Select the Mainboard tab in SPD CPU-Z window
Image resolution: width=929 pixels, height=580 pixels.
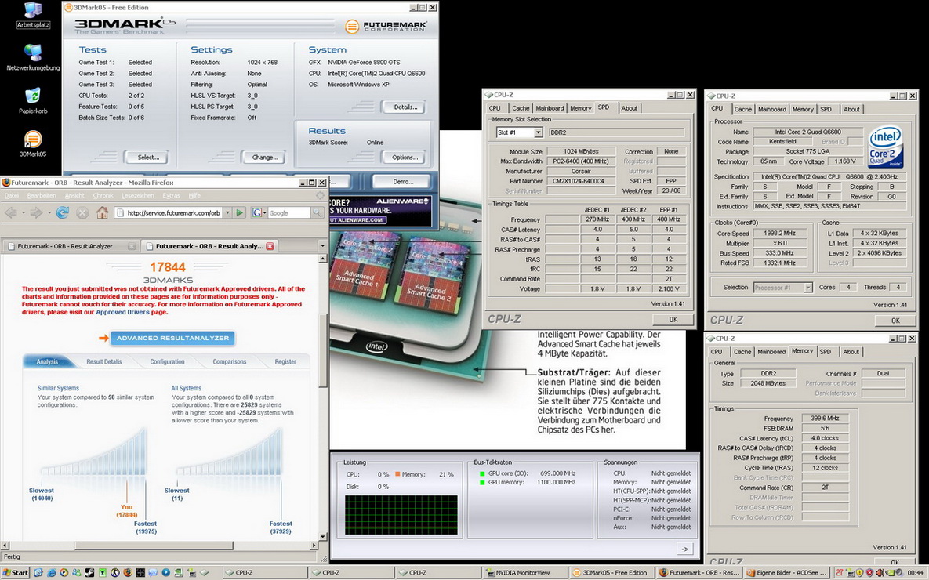(x=550, y=108)
